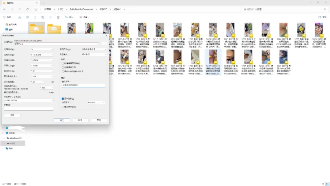Select the first yellow folder thumbnail
This screenshot has height=186, width=330.
[x=36, y=29]
